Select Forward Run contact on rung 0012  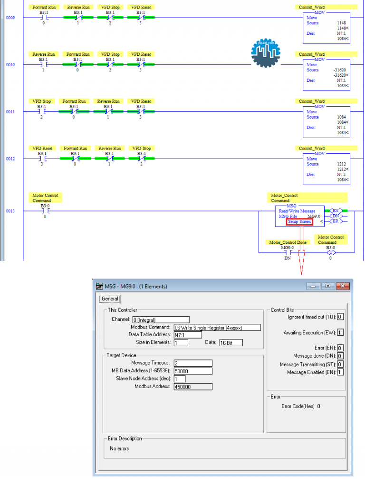75,159
